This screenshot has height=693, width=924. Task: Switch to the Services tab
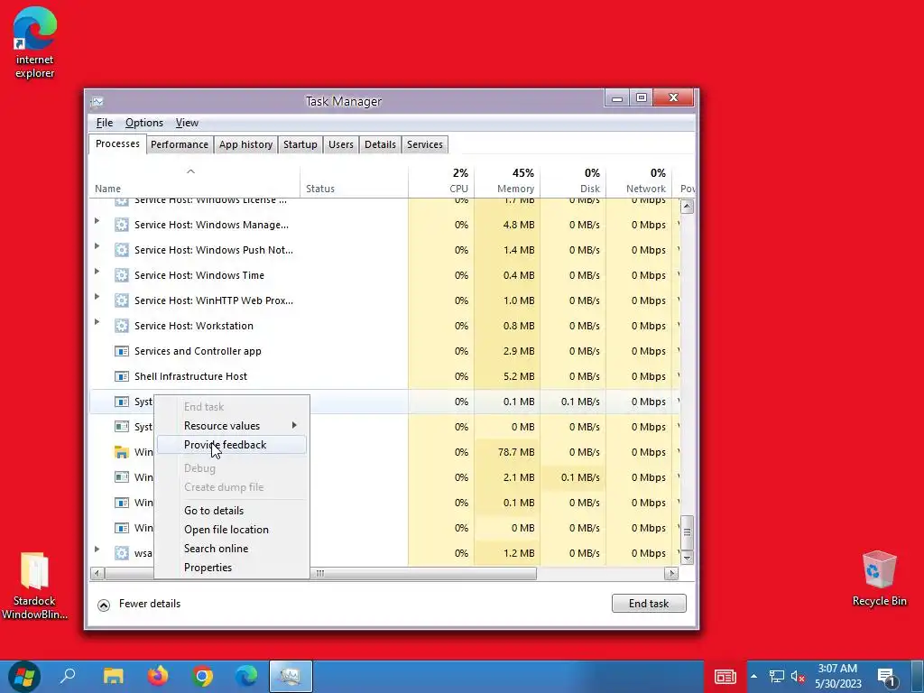(x=425, y=144)
